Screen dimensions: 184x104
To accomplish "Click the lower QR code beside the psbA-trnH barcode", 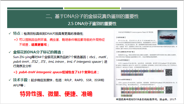I will (x=169, y=90).
